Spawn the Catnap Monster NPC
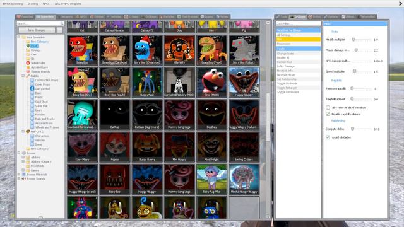404x227 pixels. point(115,26)
